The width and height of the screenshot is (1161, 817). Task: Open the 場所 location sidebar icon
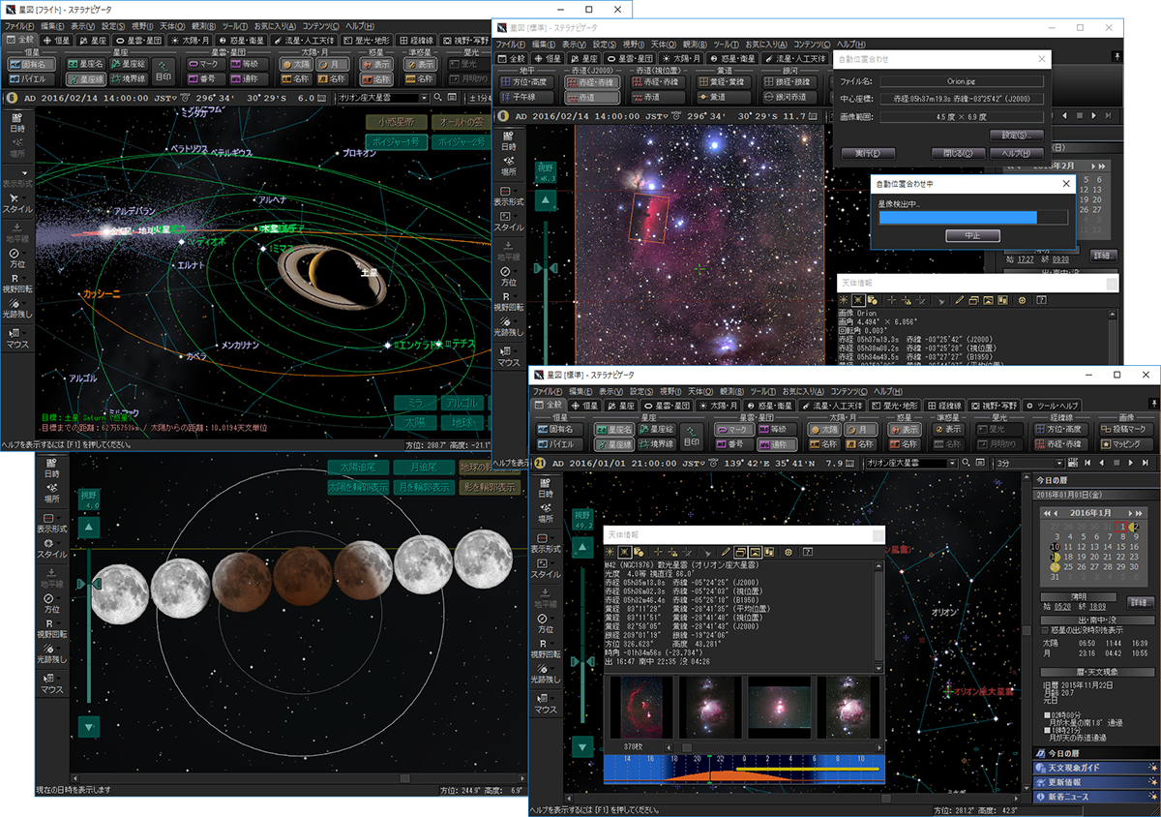pyautogui.click(x=52, y=494)
